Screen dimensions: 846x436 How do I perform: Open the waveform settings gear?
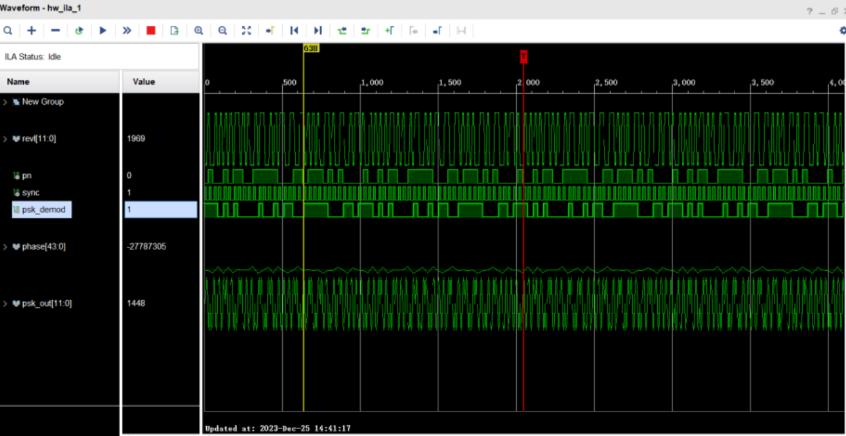[x=841, y=30]
